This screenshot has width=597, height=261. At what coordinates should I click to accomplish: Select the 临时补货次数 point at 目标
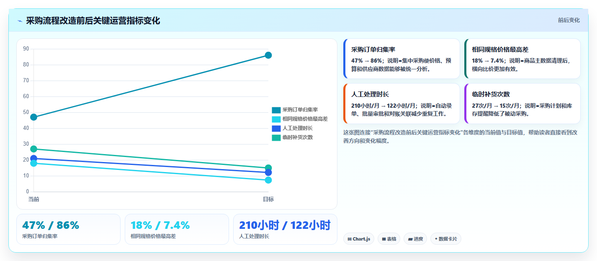[268, 168]
